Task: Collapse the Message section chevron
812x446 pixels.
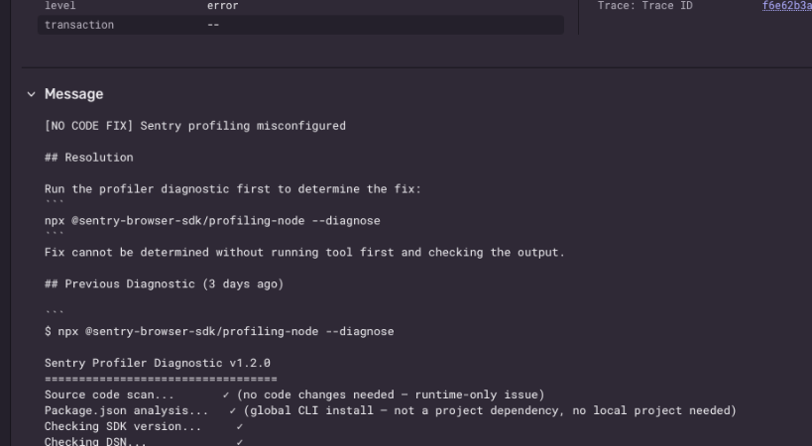Action: pyautogui.click(x=31, y=94)
